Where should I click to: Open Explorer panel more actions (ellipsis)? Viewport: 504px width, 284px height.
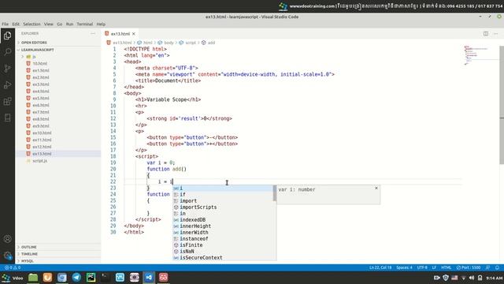coord(93,33)
